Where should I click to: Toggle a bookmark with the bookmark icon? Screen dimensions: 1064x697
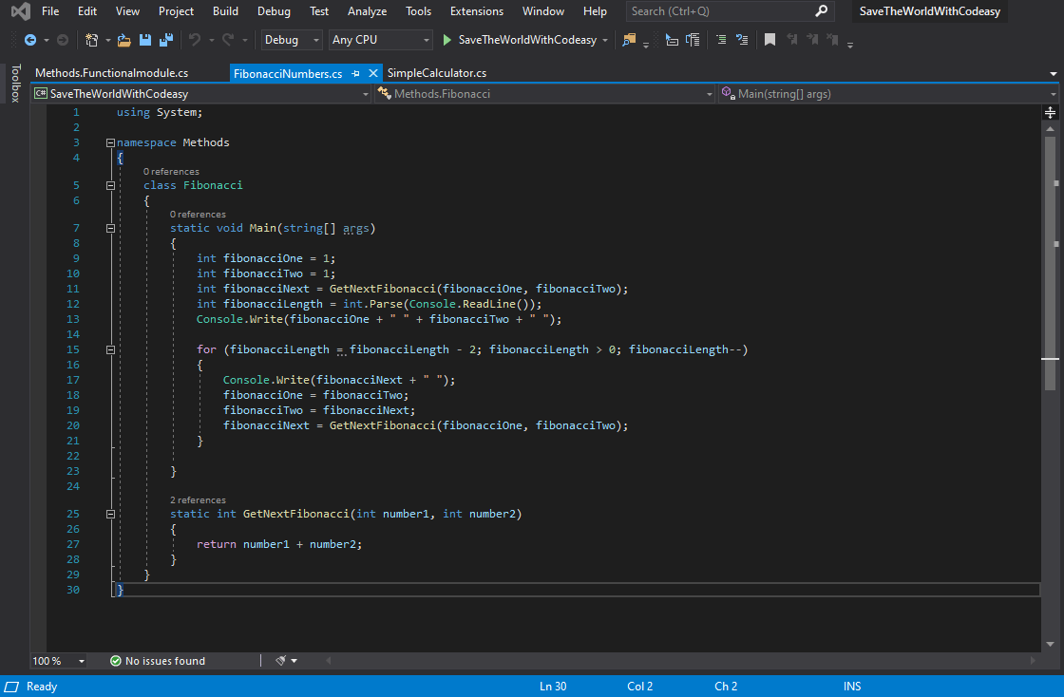coord(769,40)
